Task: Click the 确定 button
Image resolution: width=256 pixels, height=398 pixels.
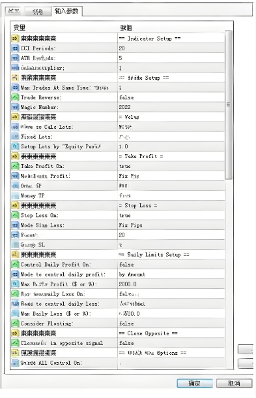Action: [x=195, y=383]
